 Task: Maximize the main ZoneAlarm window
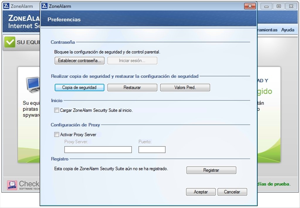pyautogui.click(x=279, y=6)
